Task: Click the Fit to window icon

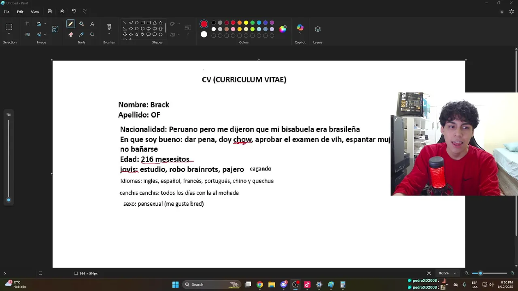Action: pyautogui.click(x=429, y=273)
